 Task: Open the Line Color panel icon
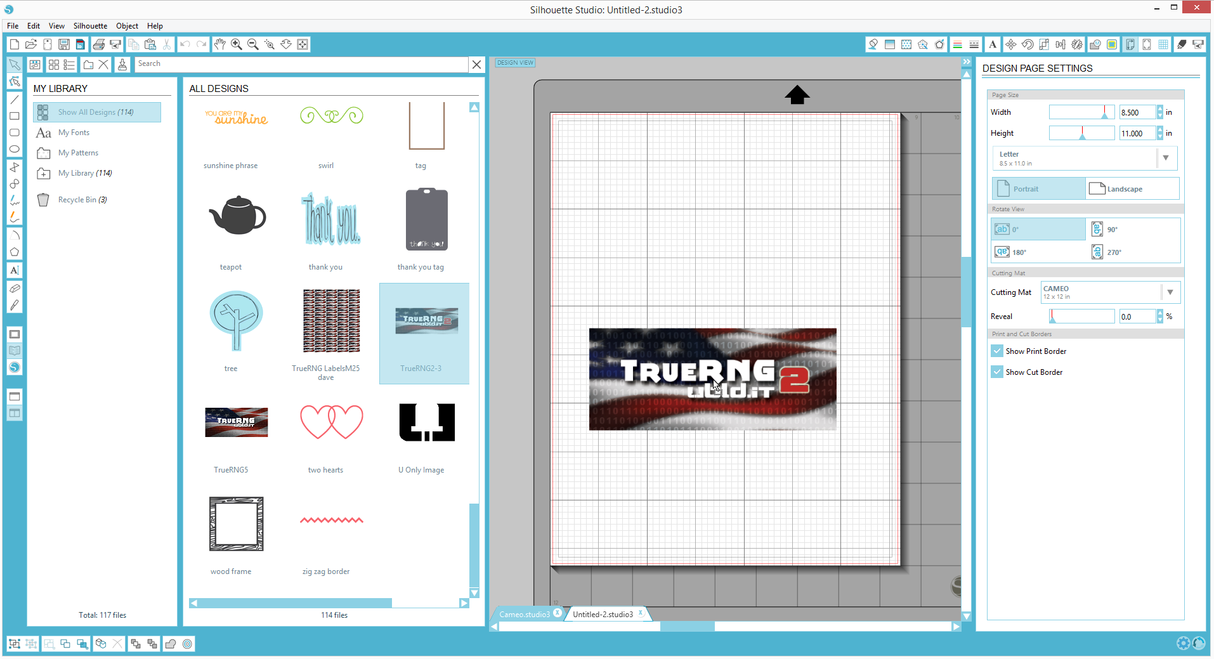pos(958,44)
